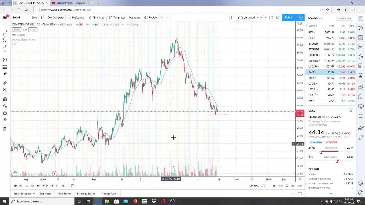Open the 30m timeframe dropdown
Viewport: 365px width, 205px height.
tap(34, 17)
